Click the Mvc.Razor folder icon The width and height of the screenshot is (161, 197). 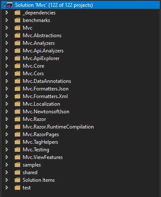[17, 119]
